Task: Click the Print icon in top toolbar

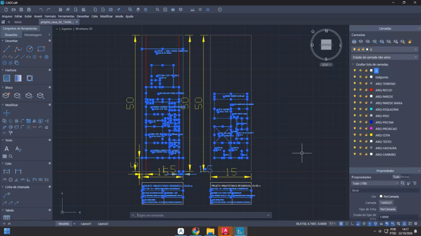Action: [x=60, y=10]
